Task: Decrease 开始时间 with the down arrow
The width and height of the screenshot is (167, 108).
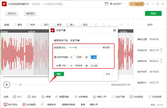Action: point(161,52)
